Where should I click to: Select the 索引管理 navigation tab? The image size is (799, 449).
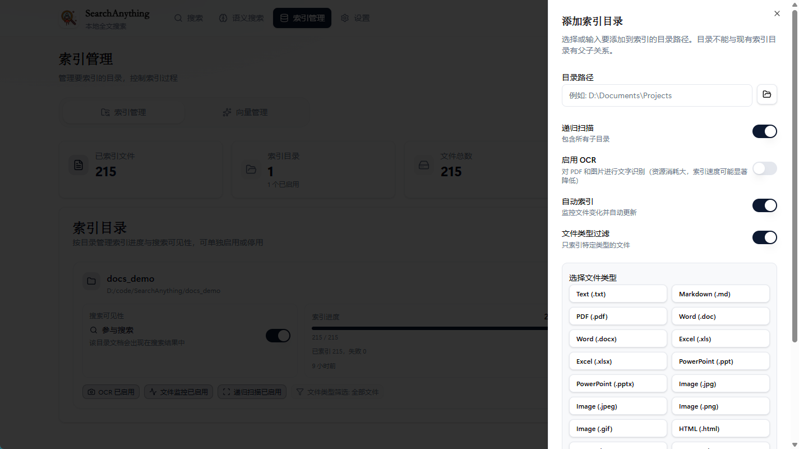point(302,18)
